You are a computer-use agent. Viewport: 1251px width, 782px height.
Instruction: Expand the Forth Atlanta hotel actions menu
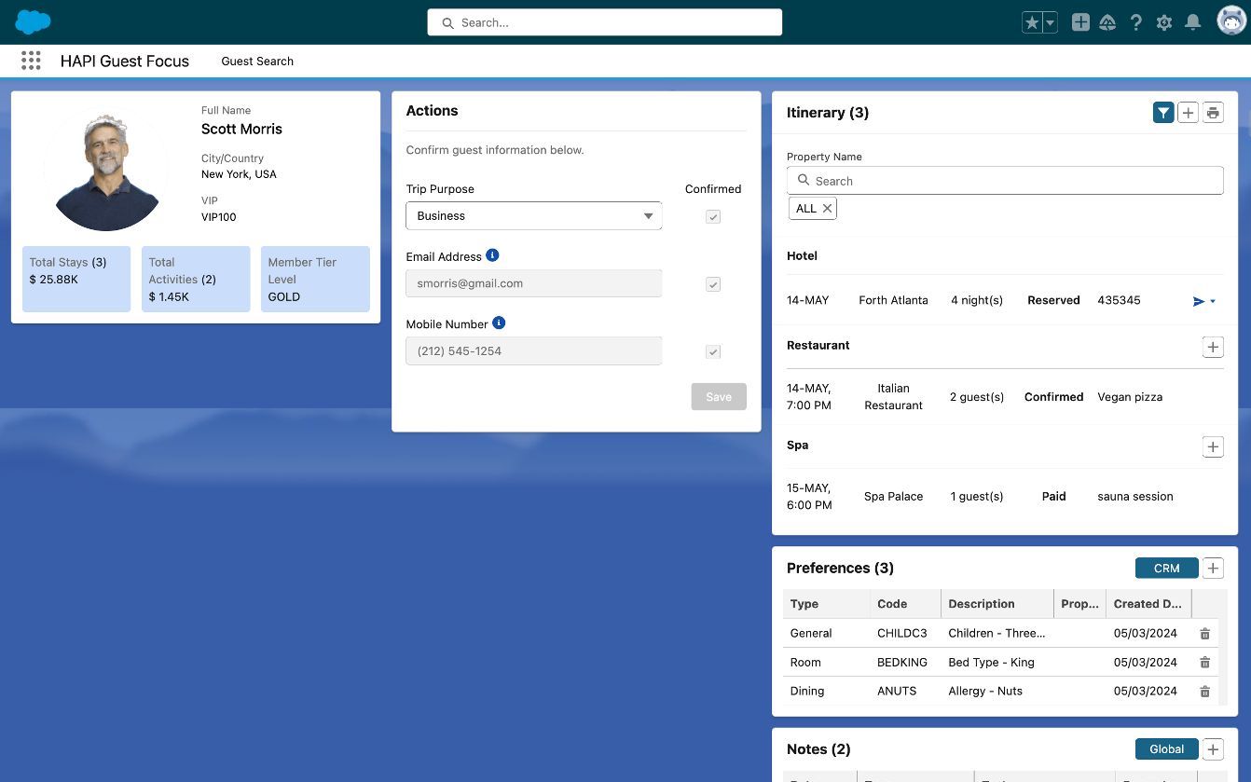1213,301
